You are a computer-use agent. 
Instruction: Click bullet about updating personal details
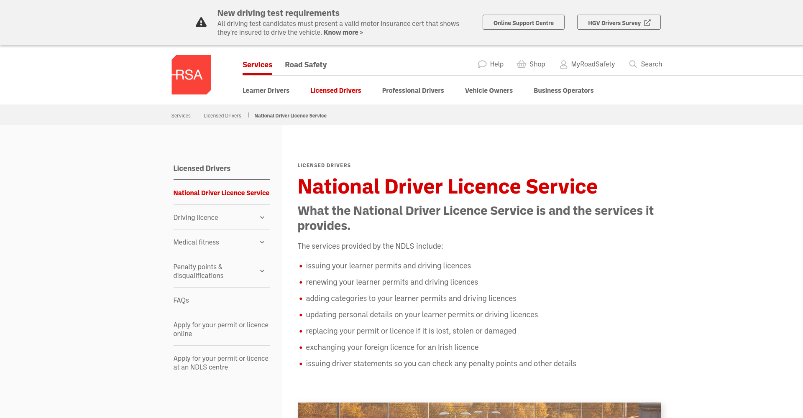click(x=422, y=315)
